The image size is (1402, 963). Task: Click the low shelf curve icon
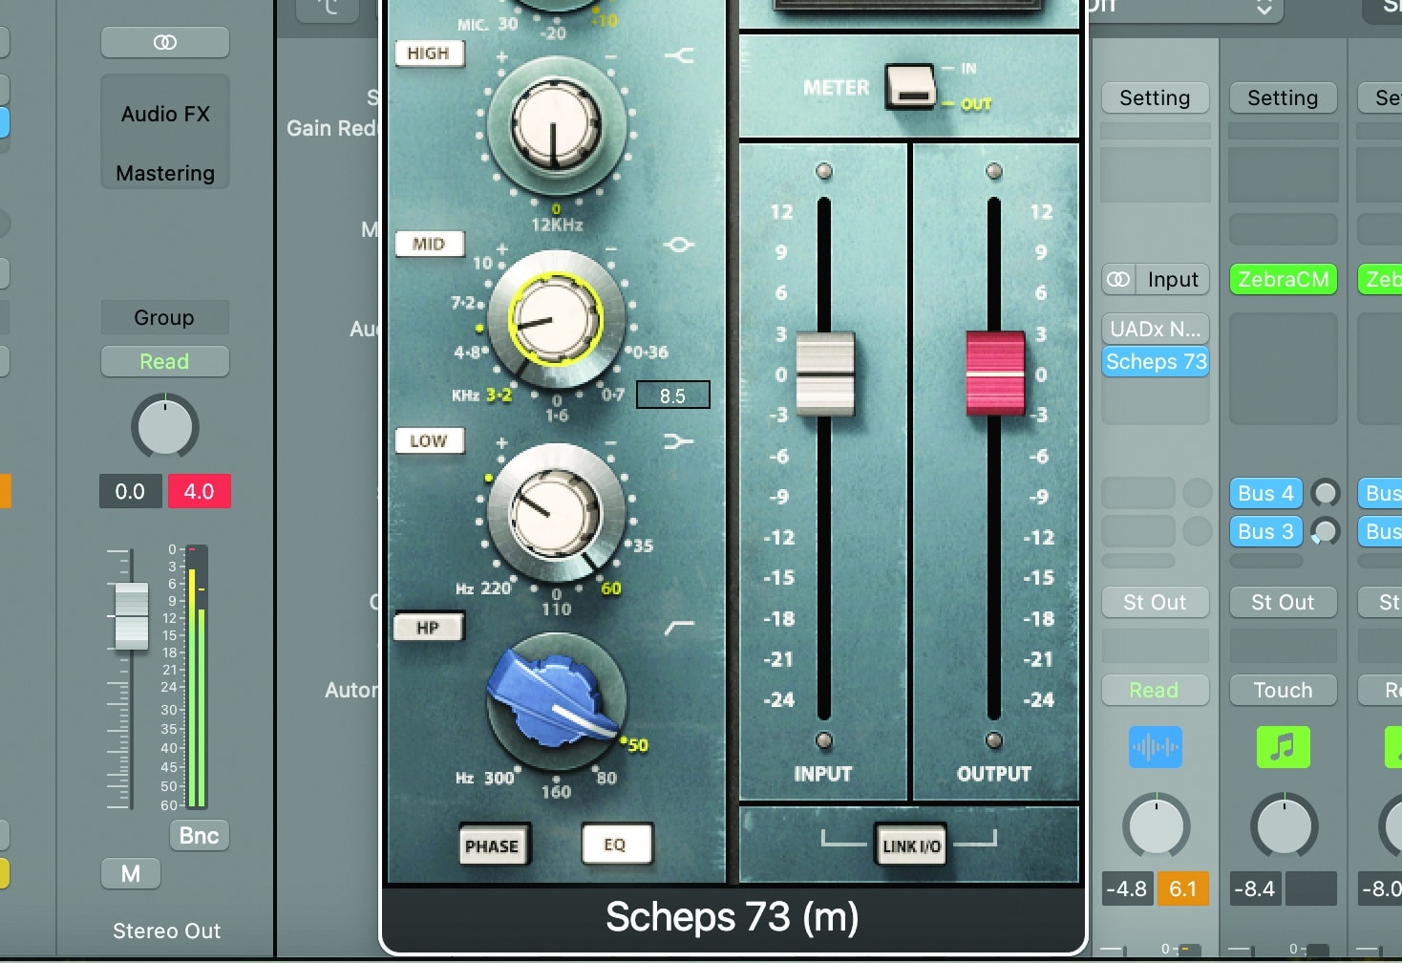pos(679,440)
